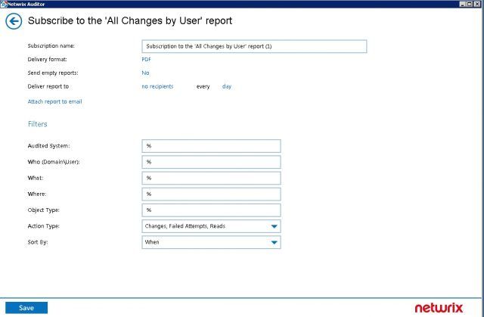The image size is (484, 317).
Task: Focus the Object Type filter field
Action: [211, 210]
